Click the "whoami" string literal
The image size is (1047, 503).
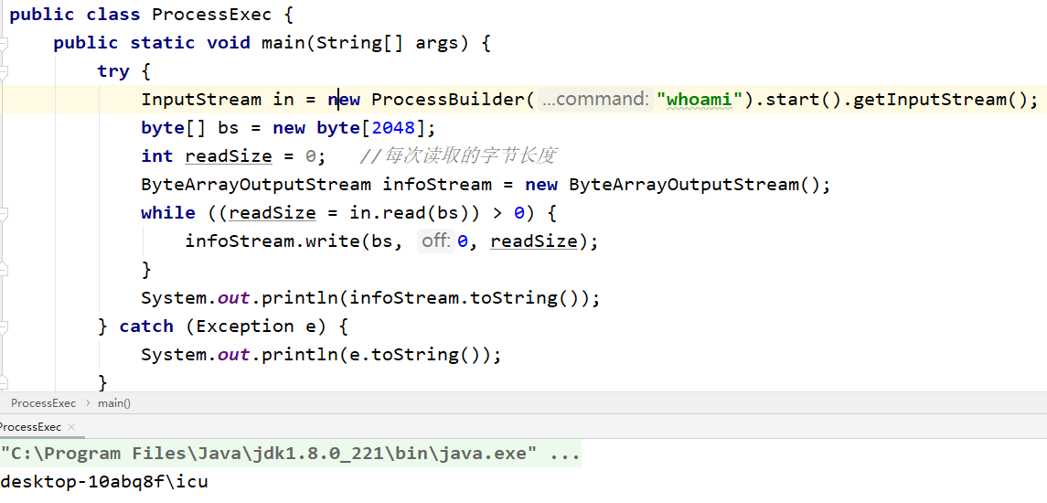700,100
